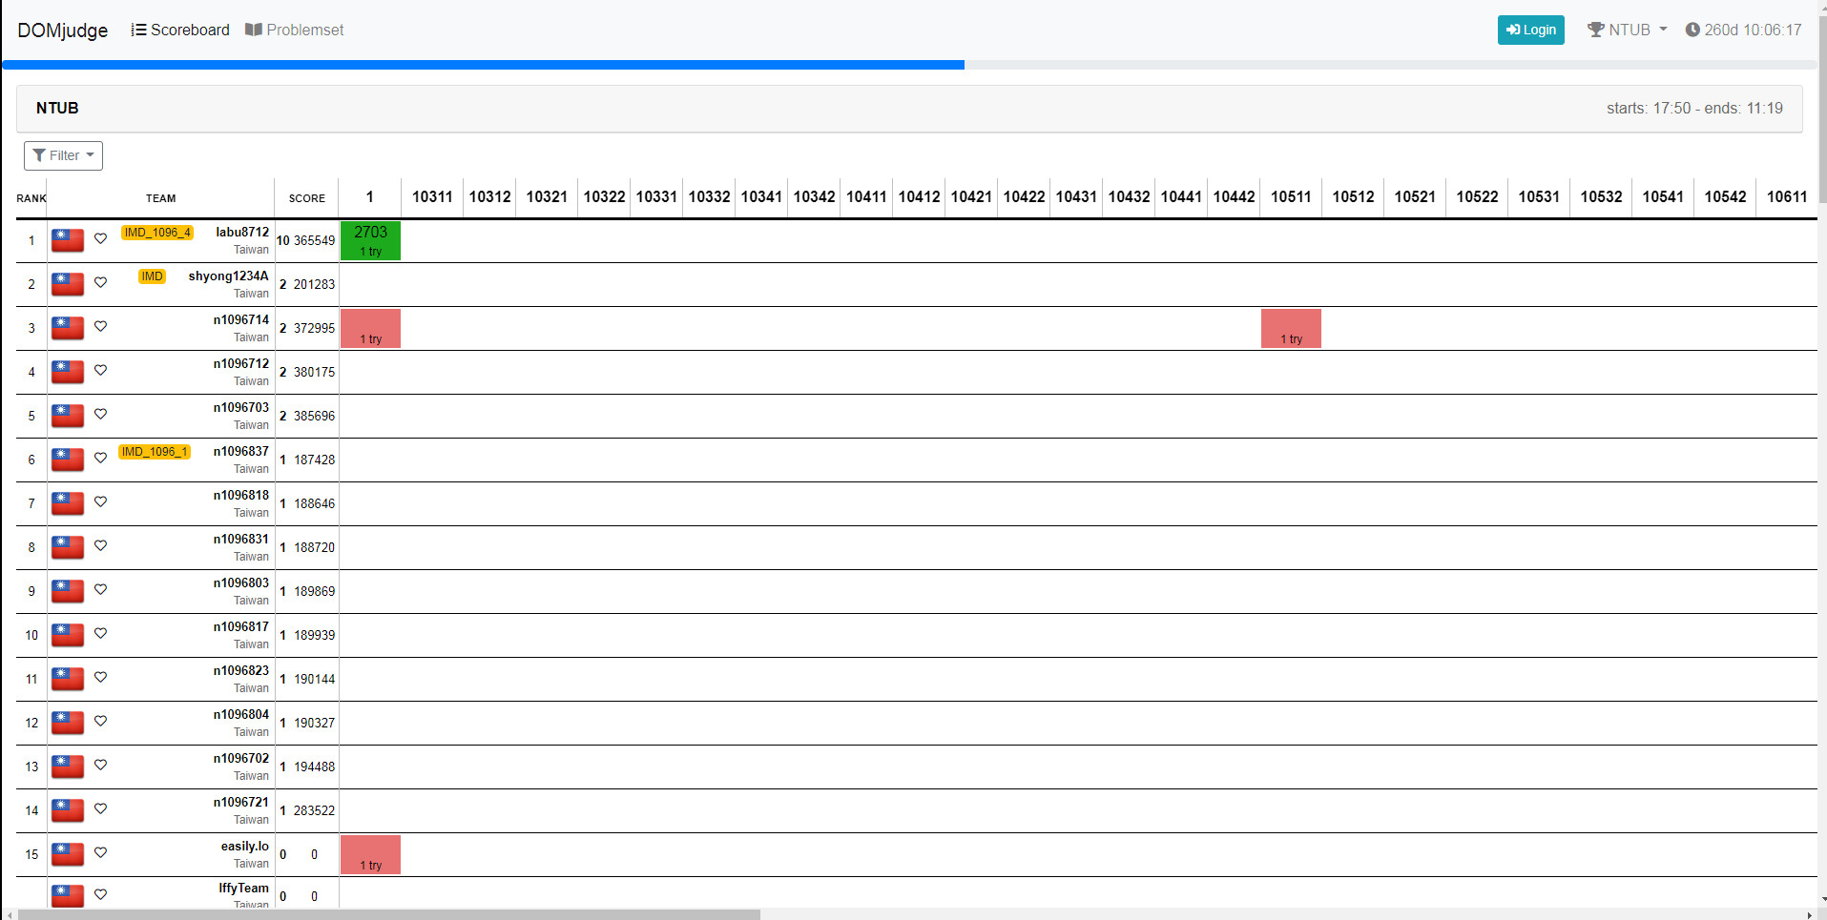1827x920 pixels.
Task: Click the Scoreboard list icon
Action: click(x=139, y=30)
